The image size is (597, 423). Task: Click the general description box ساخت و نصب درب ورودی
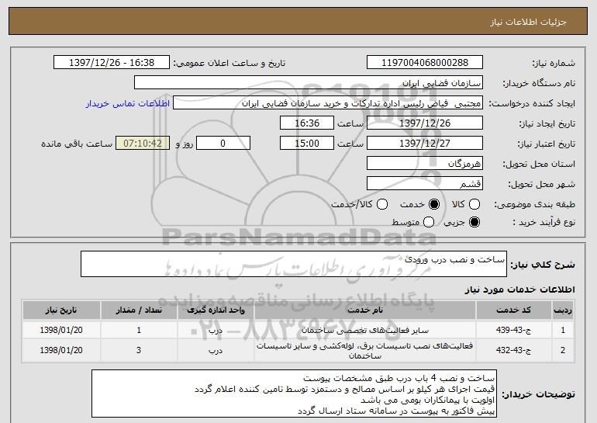click(x=294, y=264)
